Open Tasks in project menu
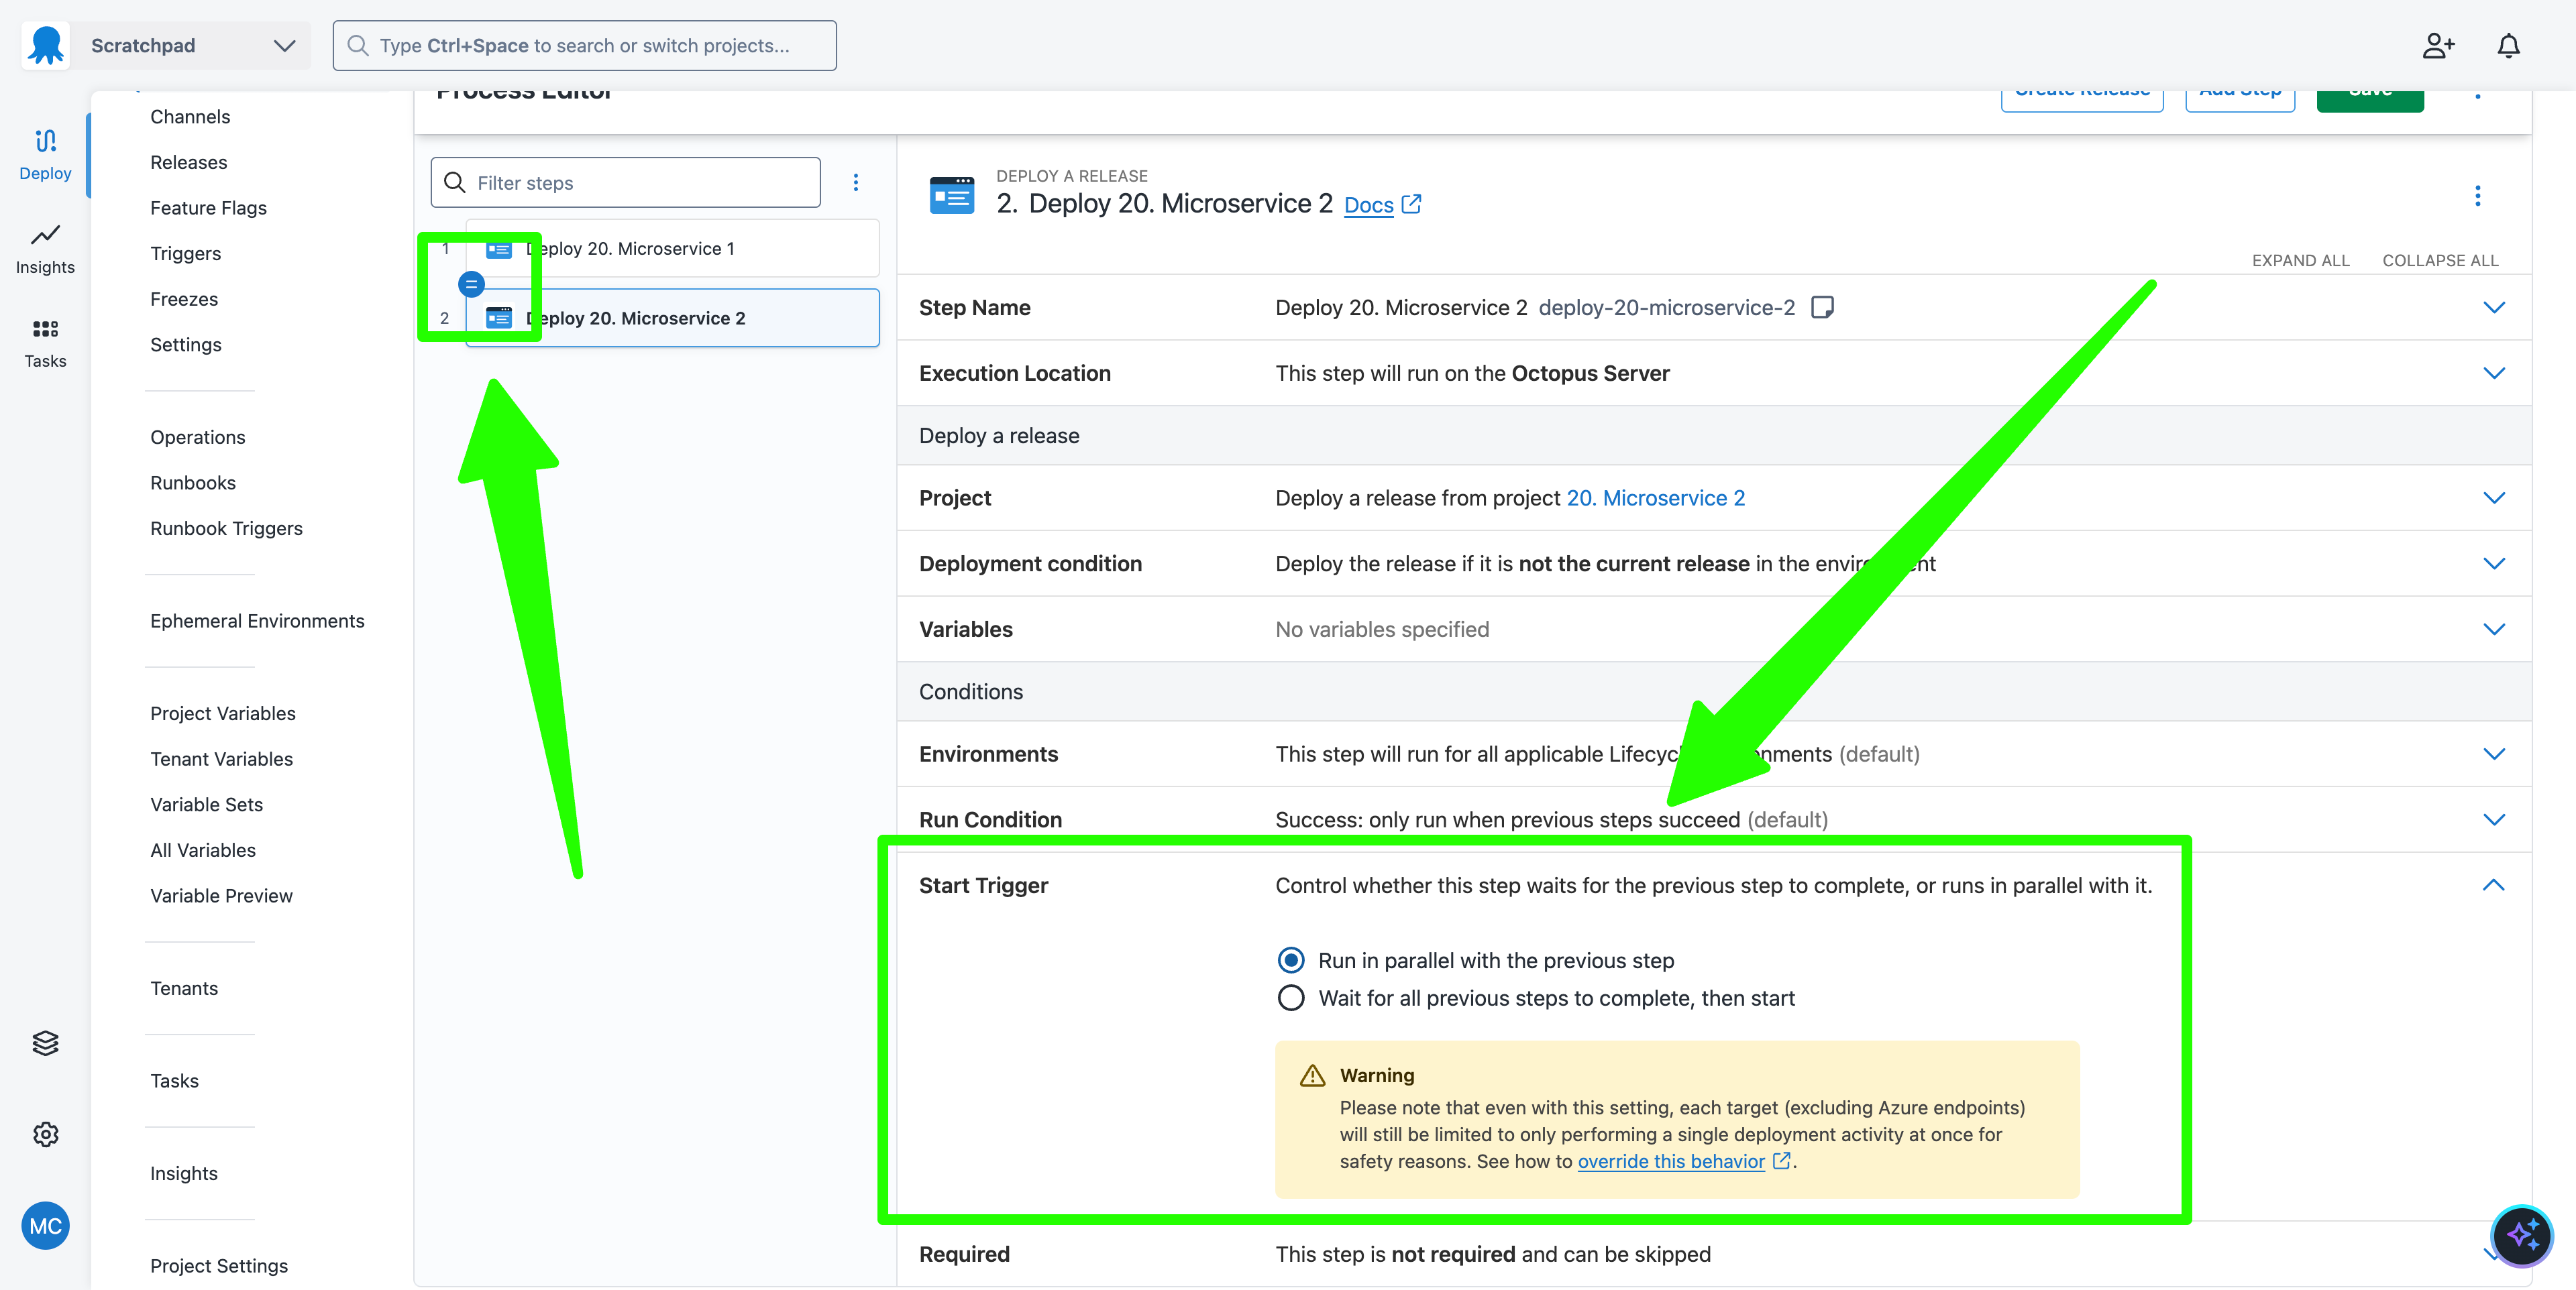 tap(175, 1081)
